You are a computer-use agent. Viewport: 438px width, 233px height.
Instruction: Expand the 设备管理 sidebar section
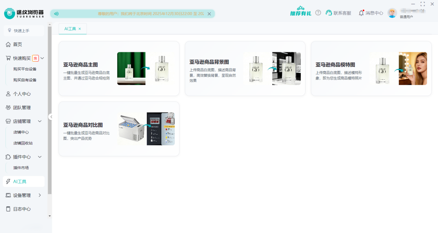(40, 195)
